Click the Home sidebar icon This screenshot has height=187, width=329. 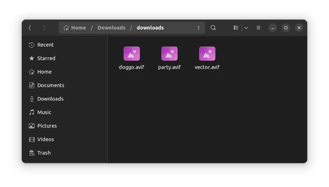(x=32, y=72)
